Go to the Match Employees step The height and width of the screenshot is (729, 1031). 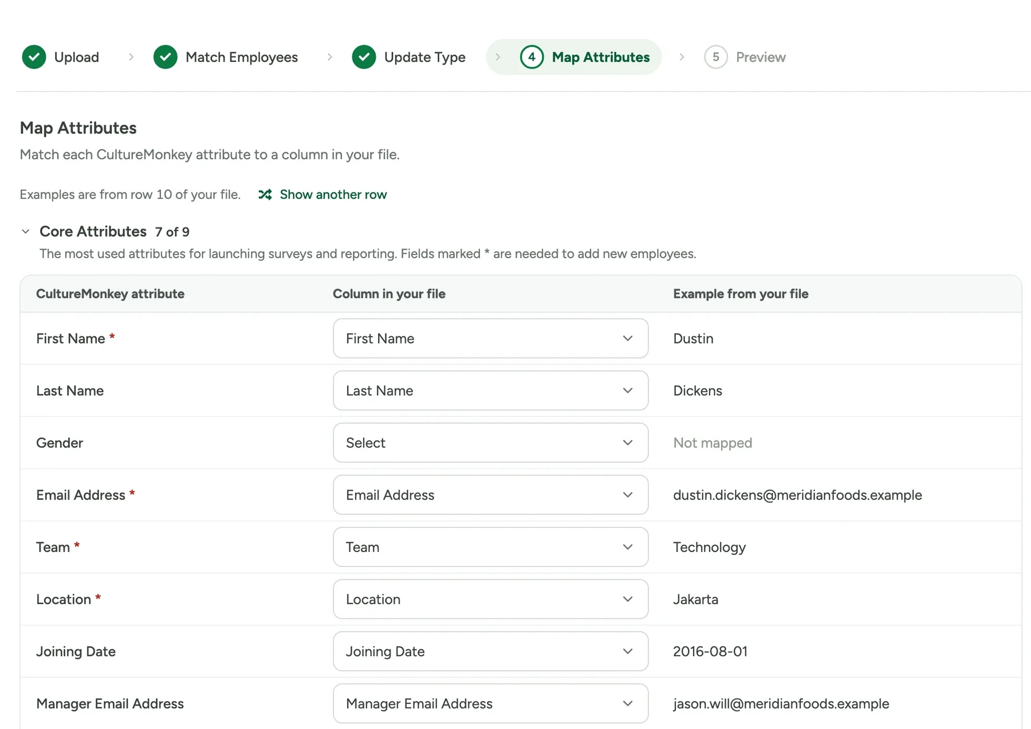click(x=226, y=57)
